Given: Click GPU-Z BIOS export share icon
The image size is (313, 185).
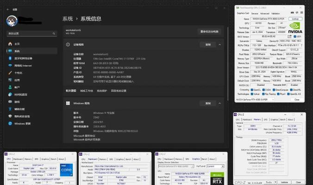Looking at the screenshot, I should click(289, 36).
